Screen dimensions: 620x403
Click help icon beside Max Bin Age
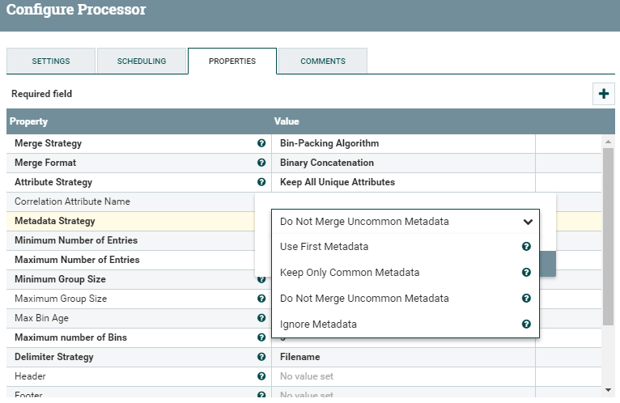(261, 318)
